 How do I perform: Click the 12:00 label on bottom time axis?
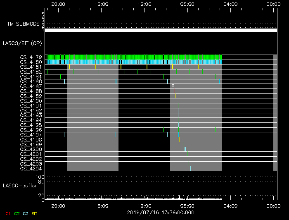[x=144, y=205]
